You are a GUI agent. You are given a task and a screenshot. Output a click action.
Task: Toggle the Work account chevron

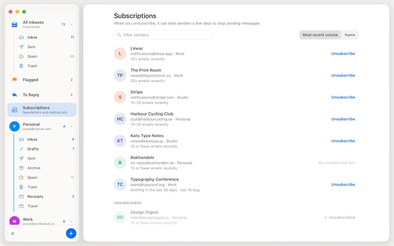click(x=72, y=222)
